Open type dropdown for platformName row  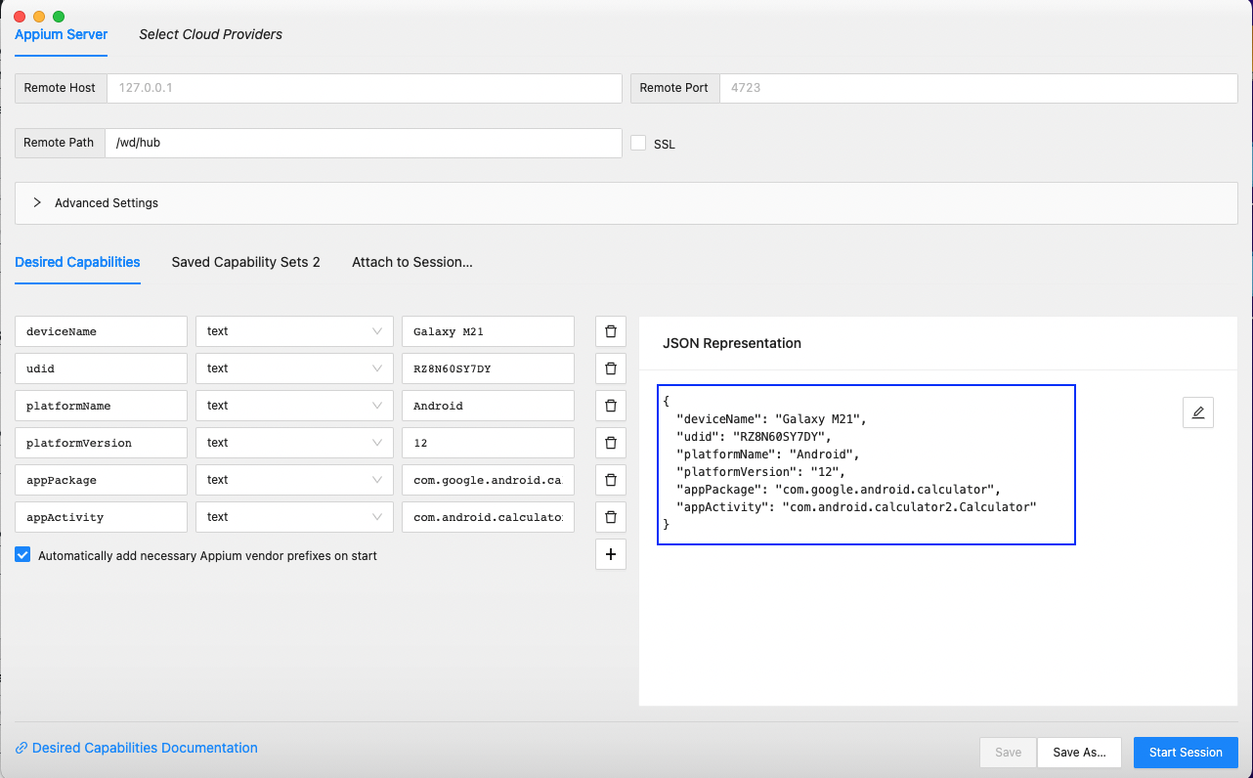pyautogui.click(x=295, y=406)
